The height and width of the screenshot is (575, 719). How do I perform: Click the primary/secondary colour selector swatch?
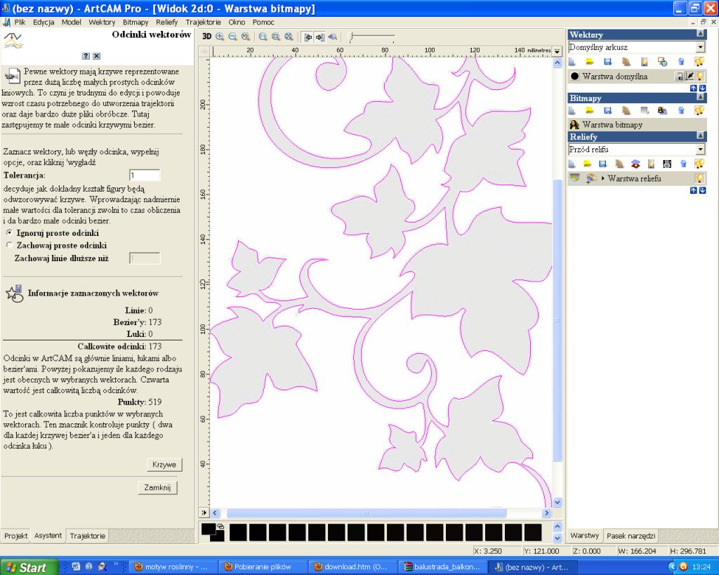point(213,532)
